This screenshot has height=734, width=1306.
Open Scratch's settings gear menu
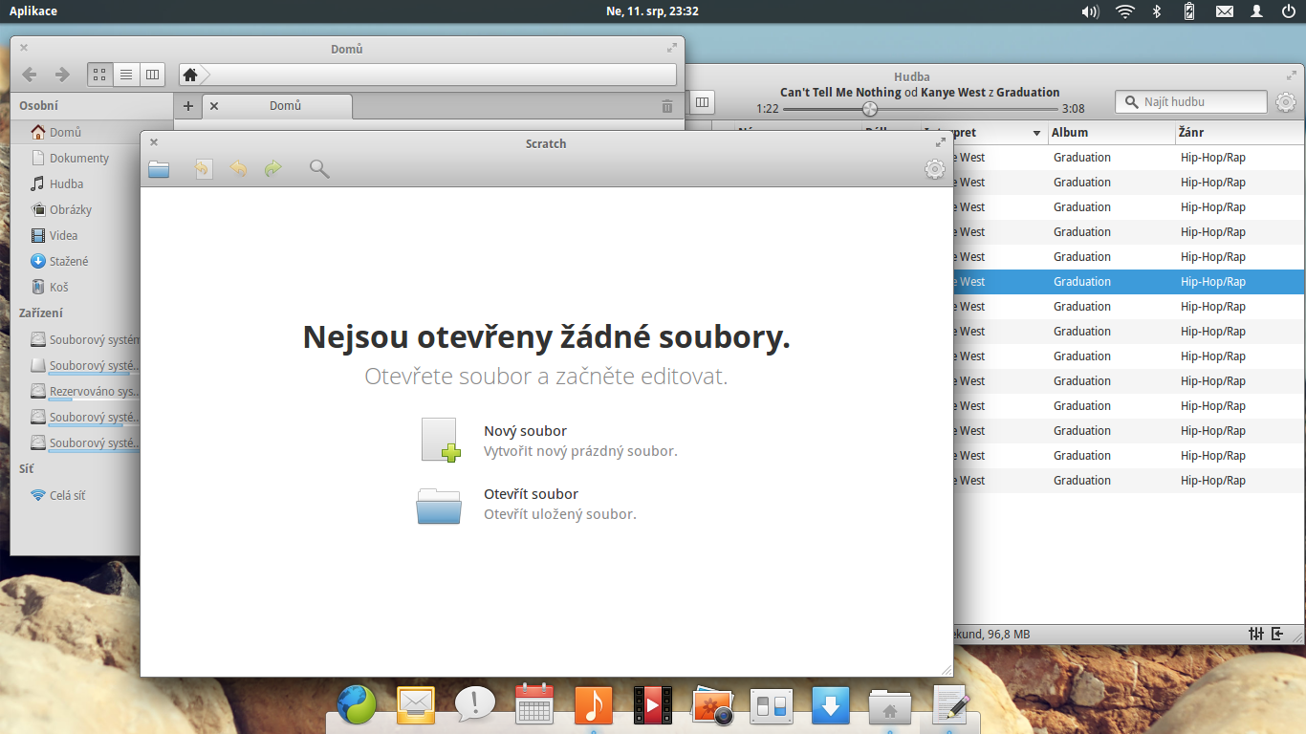pyautogui.click(x=934, y=168)
